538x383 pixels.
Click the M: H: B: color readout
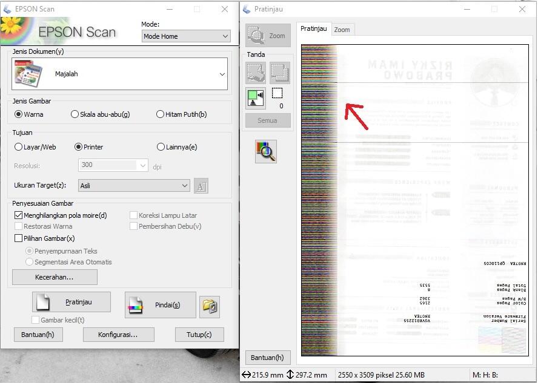[485, 375]
